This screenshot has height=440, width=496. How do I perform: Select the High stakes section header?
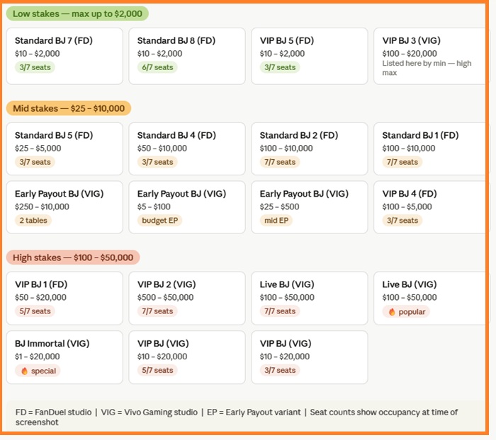coord(72,257)
